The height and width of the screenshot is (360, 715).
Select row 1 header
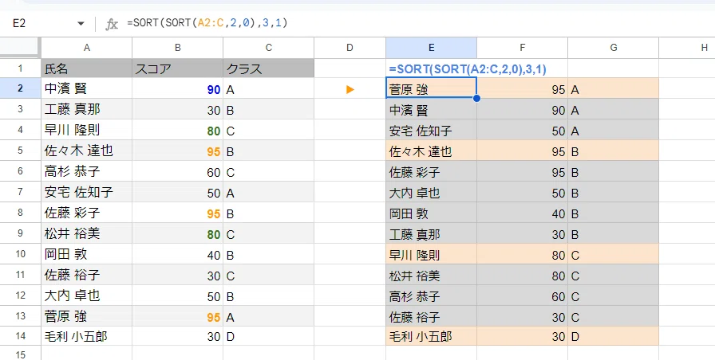pyautogui.click(x=20, y=68)
